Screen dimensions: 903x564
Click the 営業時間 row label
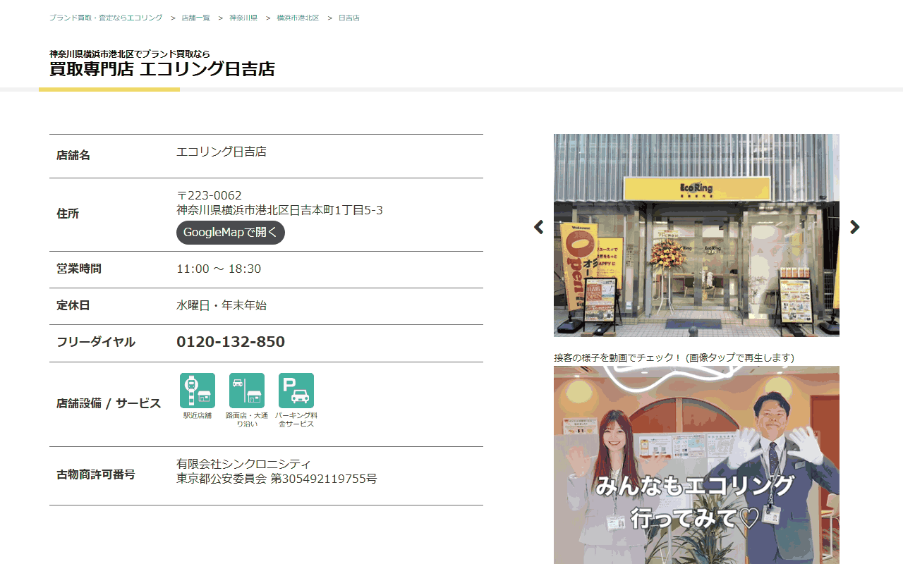[79, 269]
